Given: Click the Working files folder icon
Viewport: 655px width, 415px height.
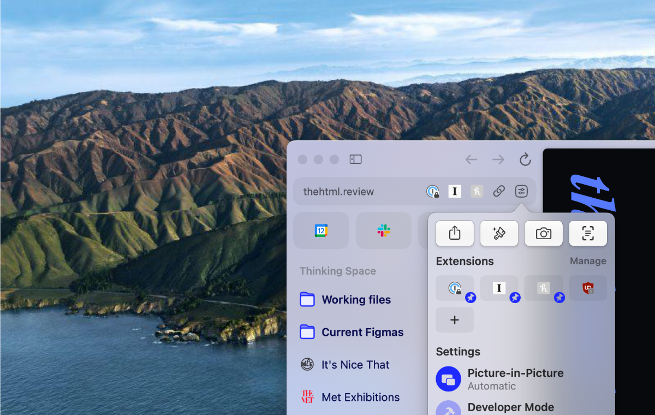Looking at the screenshot, I should (307, 299).
